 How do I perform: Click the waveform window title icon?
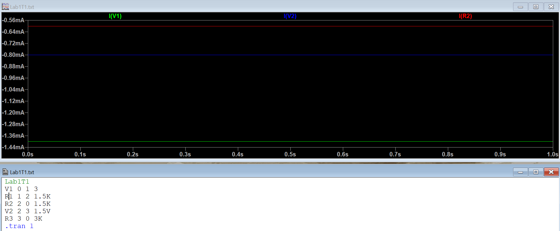click(x=5, y=7)
